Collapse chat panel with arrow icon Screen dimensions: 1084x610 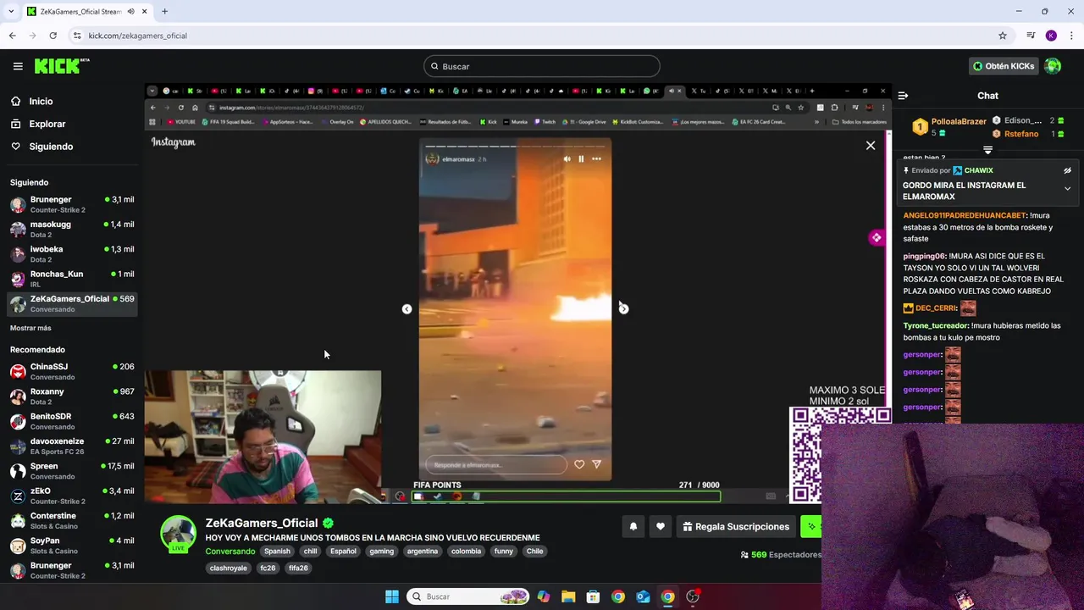pos(903,96)
